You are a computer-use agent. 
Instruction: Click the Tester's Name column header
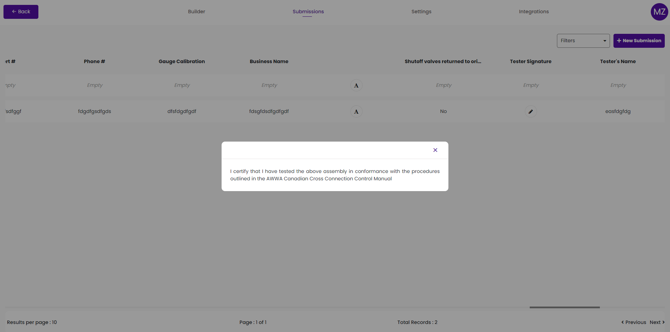pyautogui.click(x=618, y=61)
